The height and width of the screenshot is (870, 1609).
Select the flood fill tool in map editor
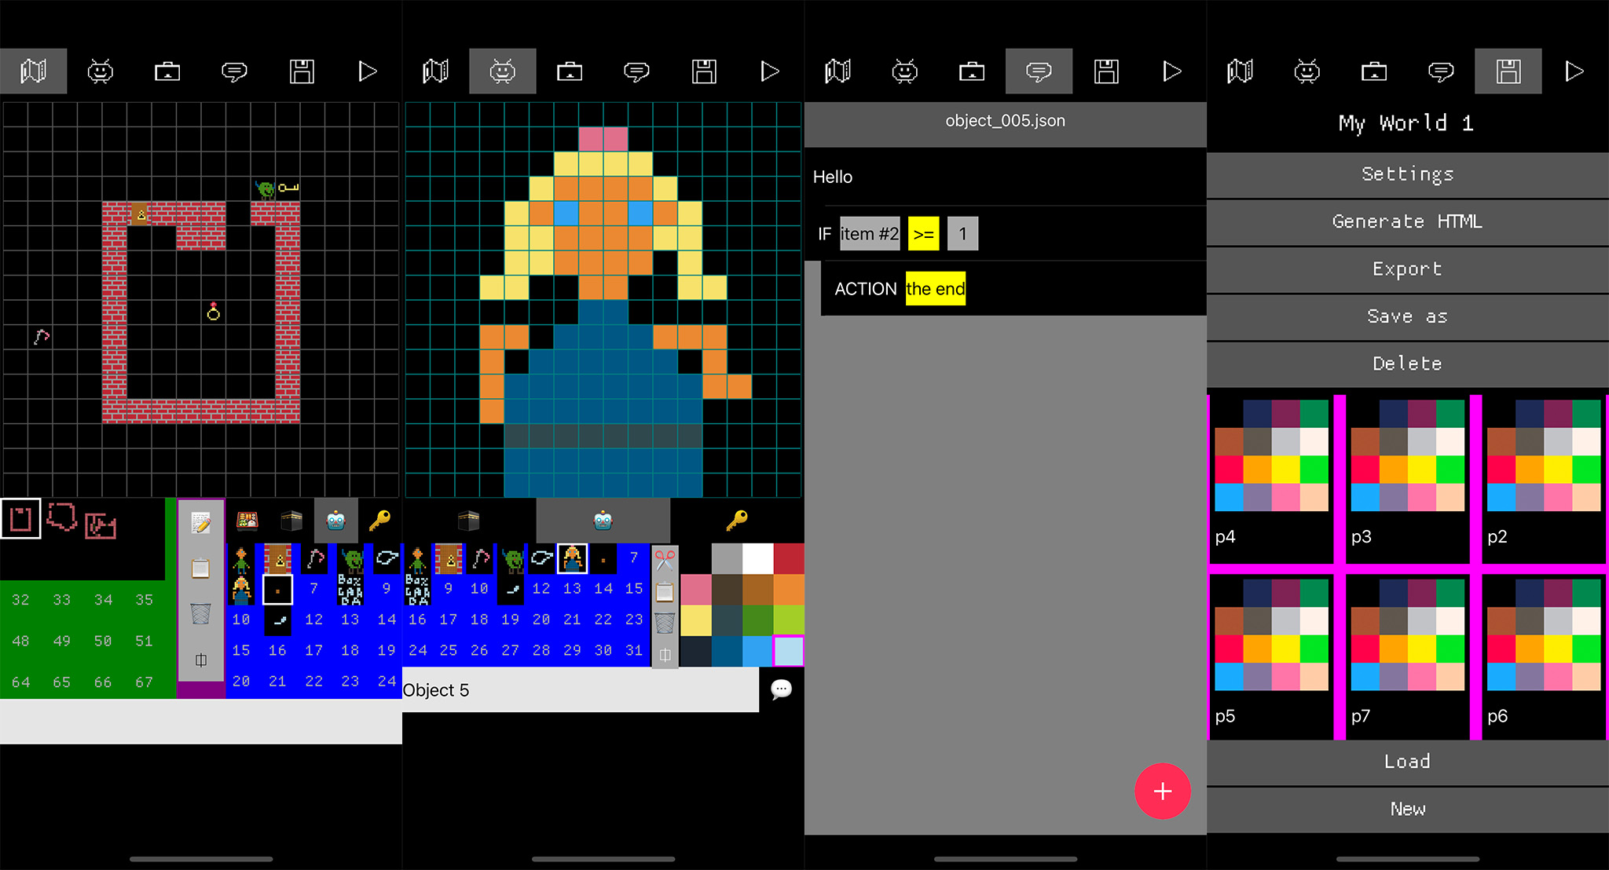tap(101, 525)
